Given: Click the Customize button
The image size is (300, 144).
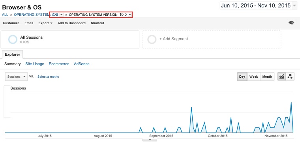Looking at the screenshot, I should point(11,23).
